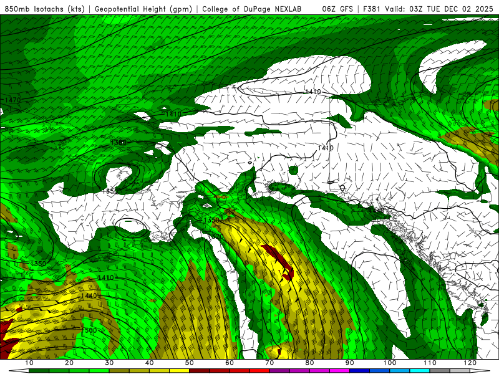Click the legend tick value 50
499x374 pixels.
190,363
